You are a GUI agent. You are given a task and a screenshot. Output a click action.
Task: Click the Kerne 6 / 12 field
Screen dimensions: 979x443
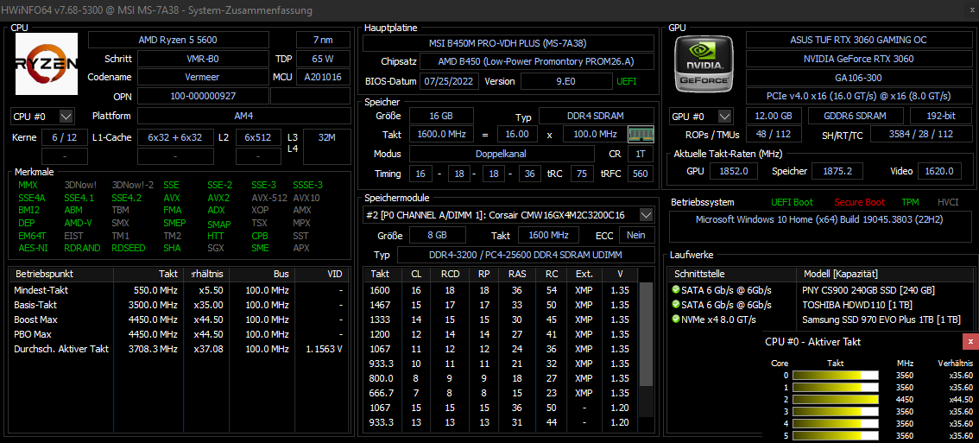[x=64, y=137]
